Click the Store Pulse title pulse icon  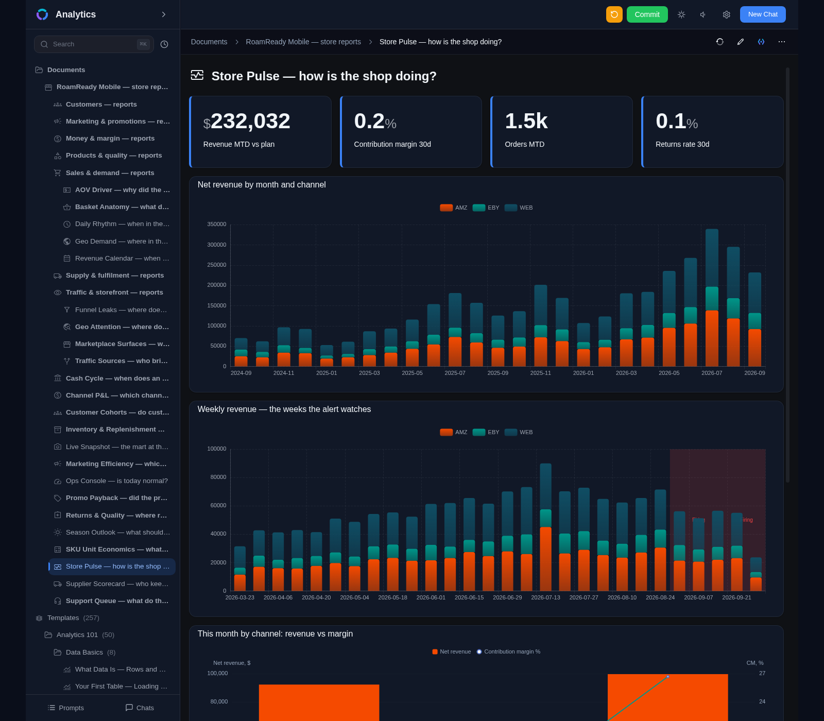(197, 75)
